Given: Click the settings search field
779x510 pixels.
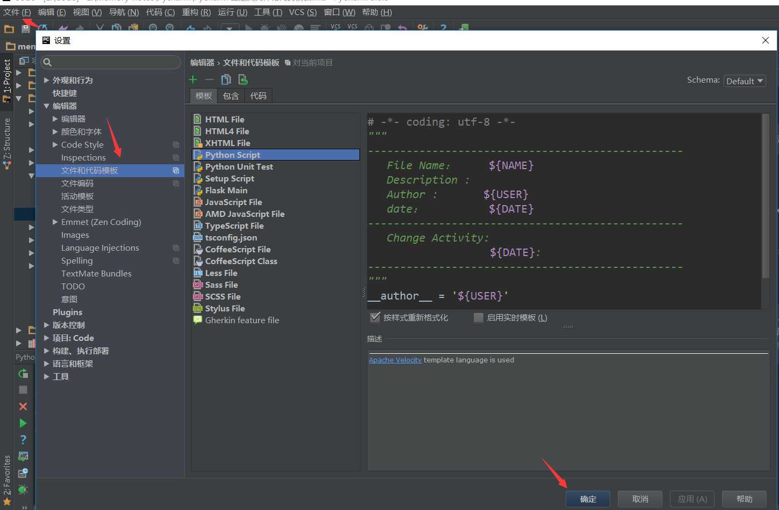Looking at the screenshot, I should click(x=111, y=62).
